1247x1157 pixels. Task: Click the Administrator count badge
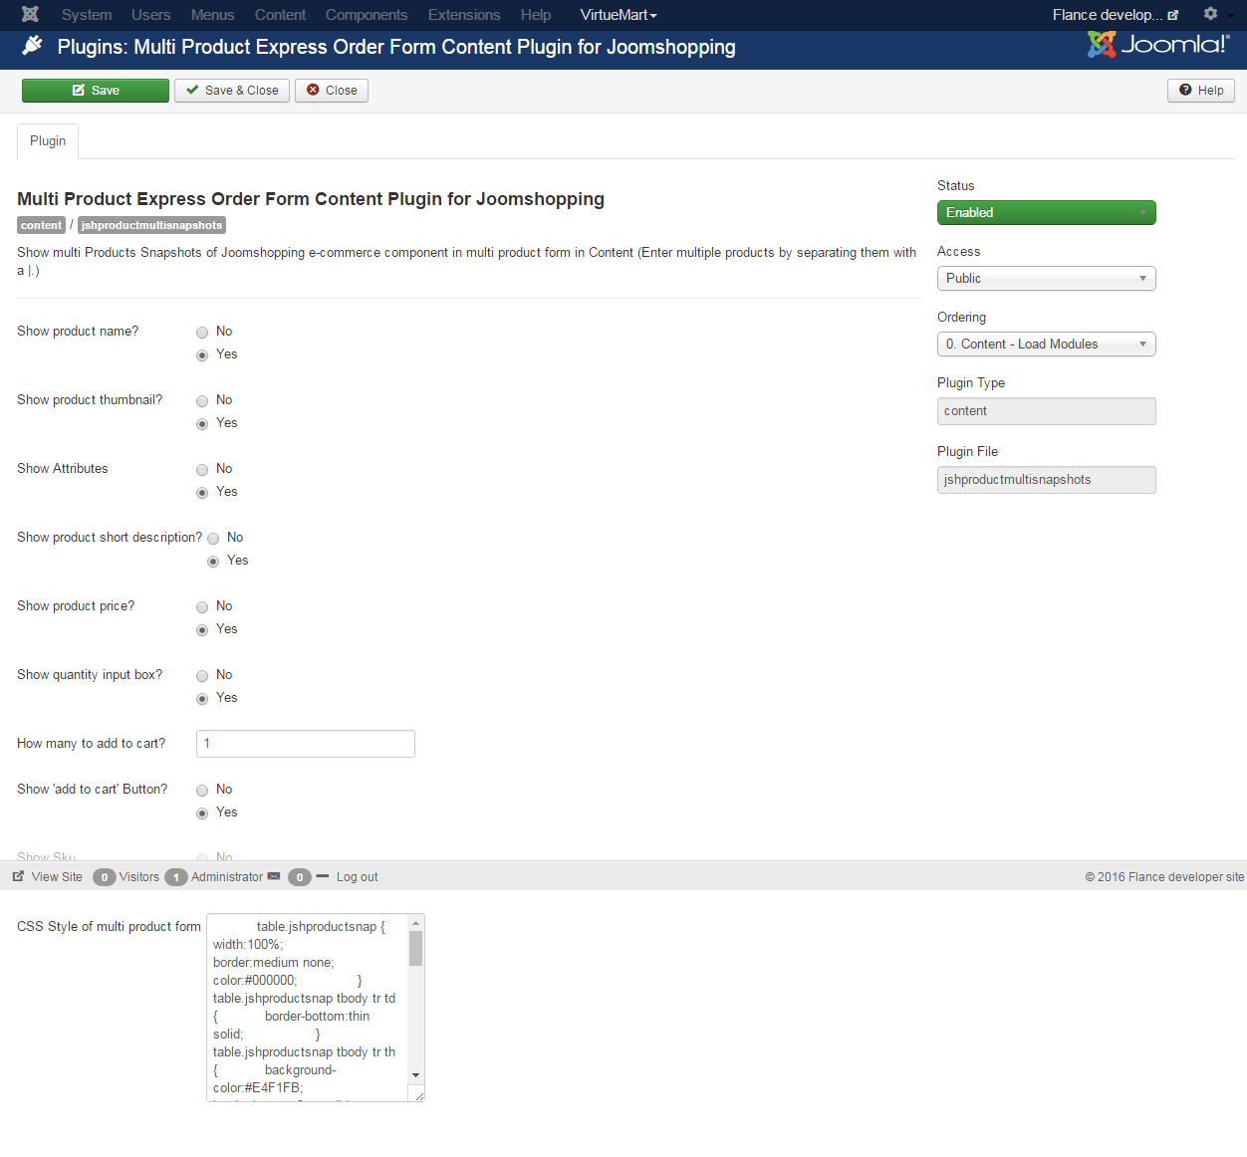click(x=175, y=877)
